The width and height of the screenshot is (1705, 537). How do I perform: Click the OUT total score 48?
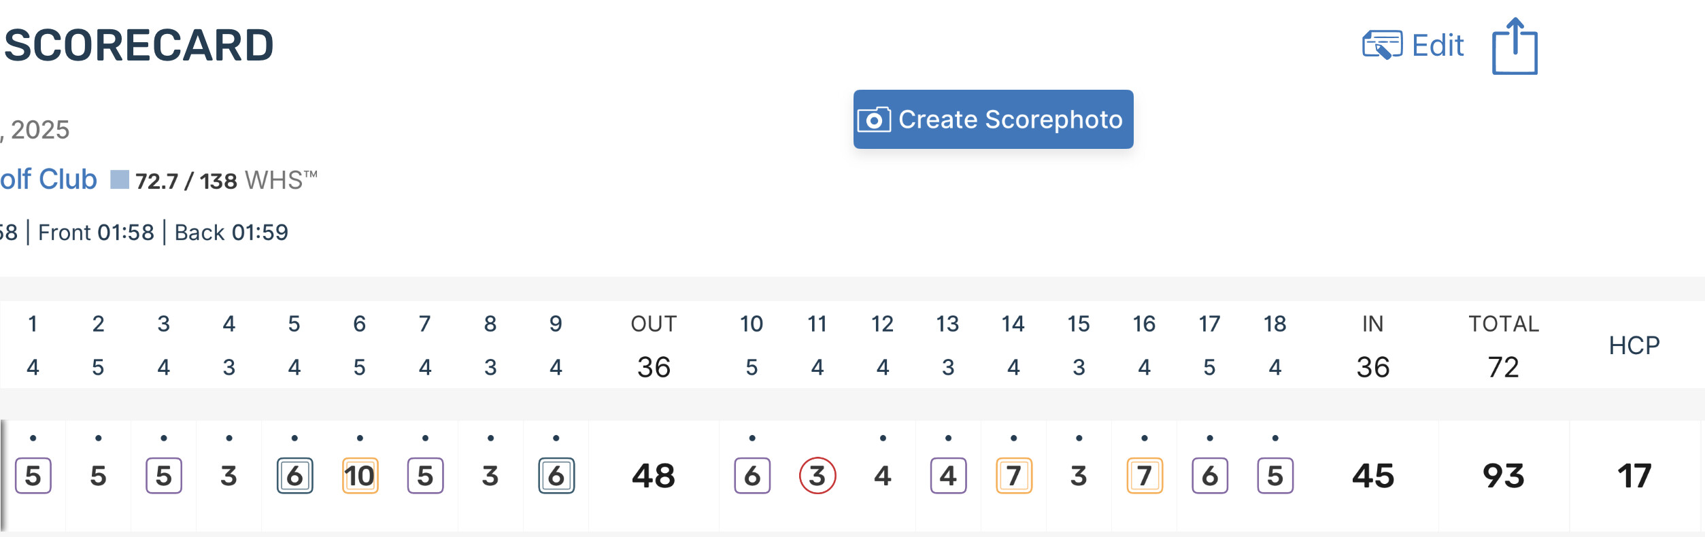coord(653,476)
